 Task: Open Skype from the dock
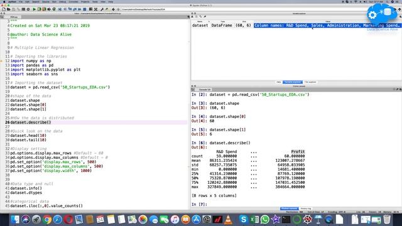tap(243, 220)
